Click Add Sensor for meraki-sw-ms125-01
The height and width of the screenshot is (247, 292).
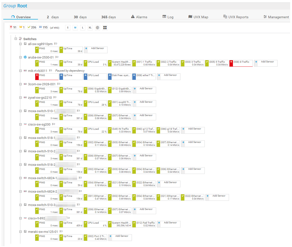120,237
